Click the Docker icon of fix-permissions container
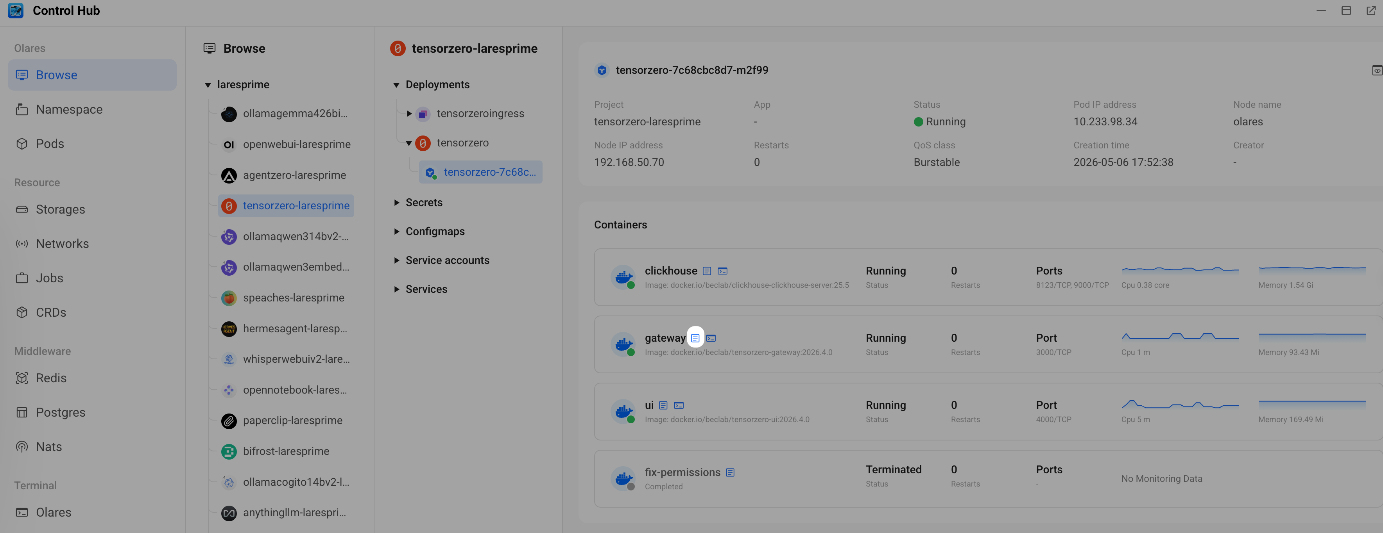 coord(623,478)
